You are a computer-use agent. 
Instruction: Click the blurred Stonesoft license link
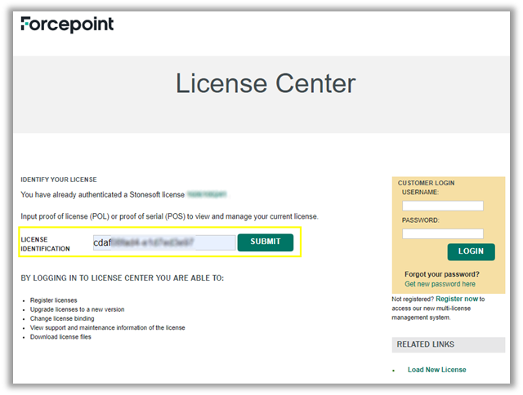tap(207, 194)
